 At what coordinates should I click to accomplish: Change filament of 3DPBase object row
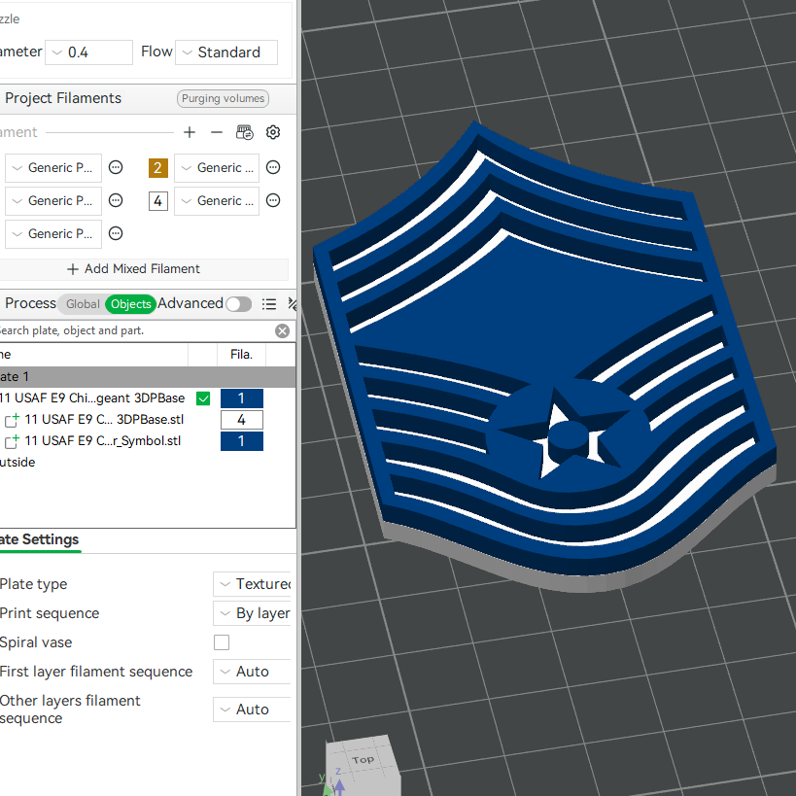click(x=242, y=398)
